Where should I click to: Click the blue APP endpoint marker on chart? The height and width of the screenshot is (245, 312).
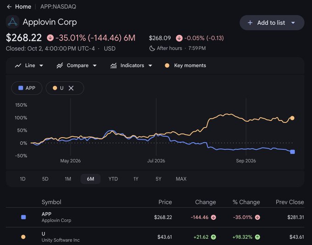(x=293, y=152)
